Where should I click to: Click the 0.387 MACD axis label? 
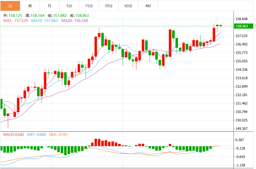pyautogui.click(x=240, y=140)
